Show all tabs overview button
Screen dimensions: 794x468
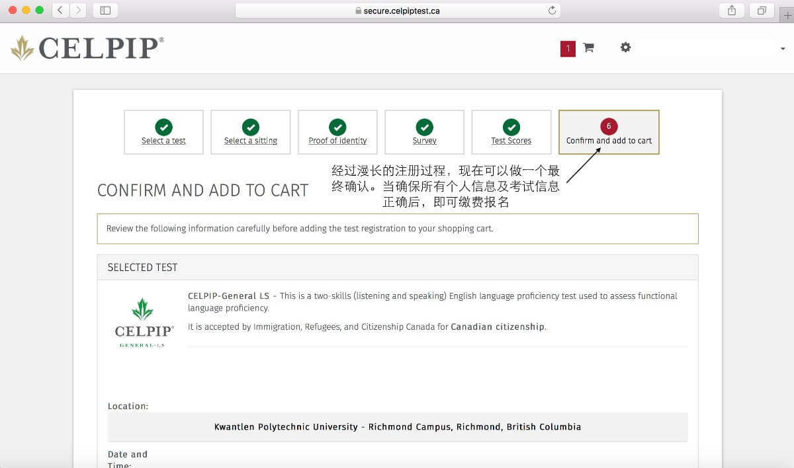[762, 10]
